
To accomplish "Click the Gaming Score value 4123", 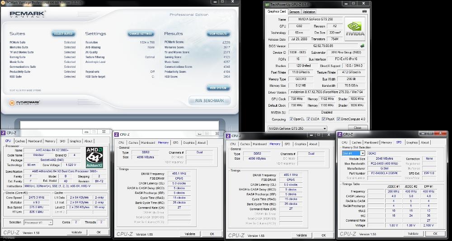I will [x=226, y=57].
